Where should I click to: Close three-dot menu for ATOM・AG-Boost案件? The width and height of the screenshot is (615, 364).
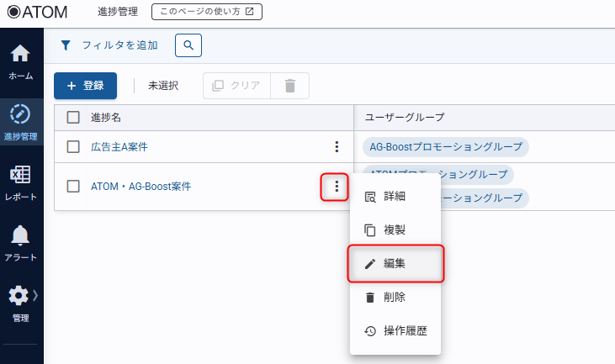[337, 187]
